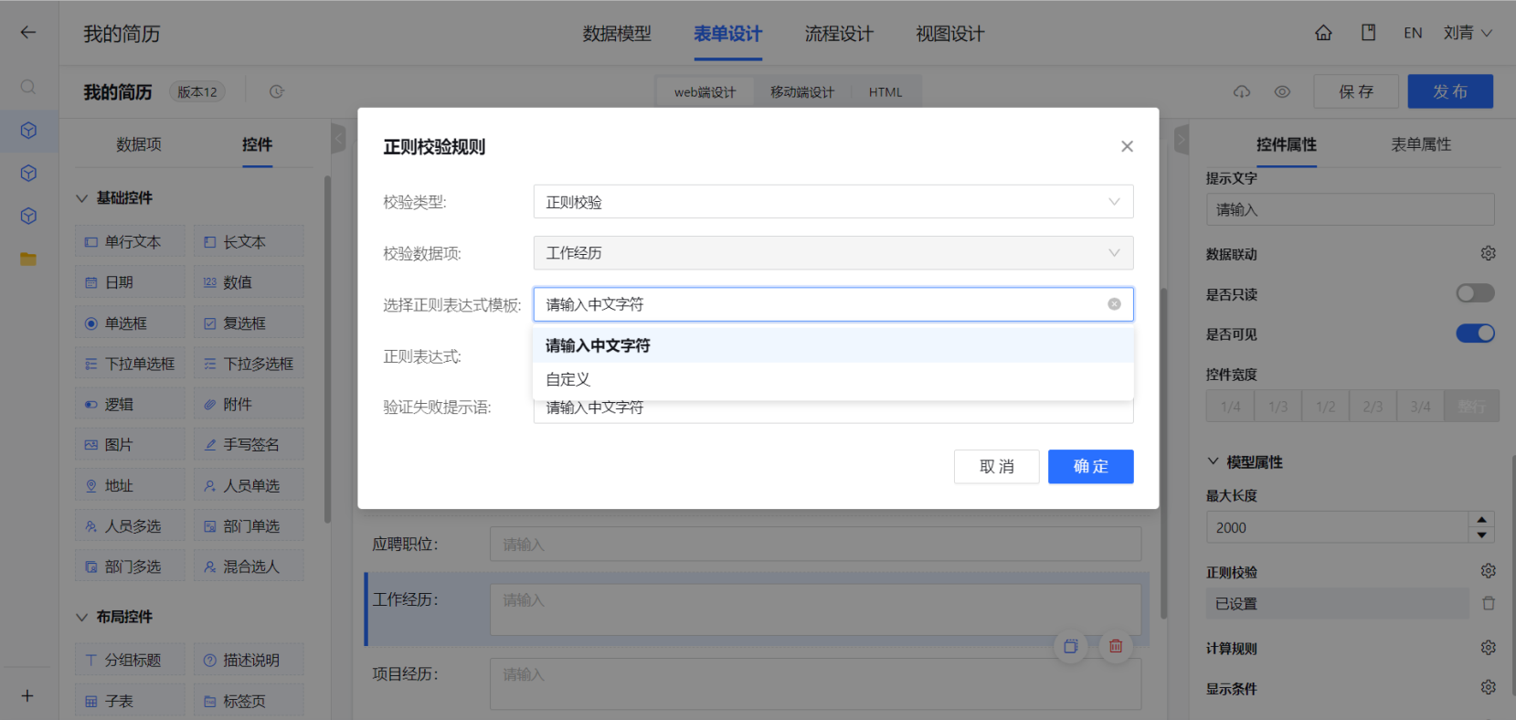Open the 校验数据项 dropdown
1516x720 pixels.
(833, 253)
